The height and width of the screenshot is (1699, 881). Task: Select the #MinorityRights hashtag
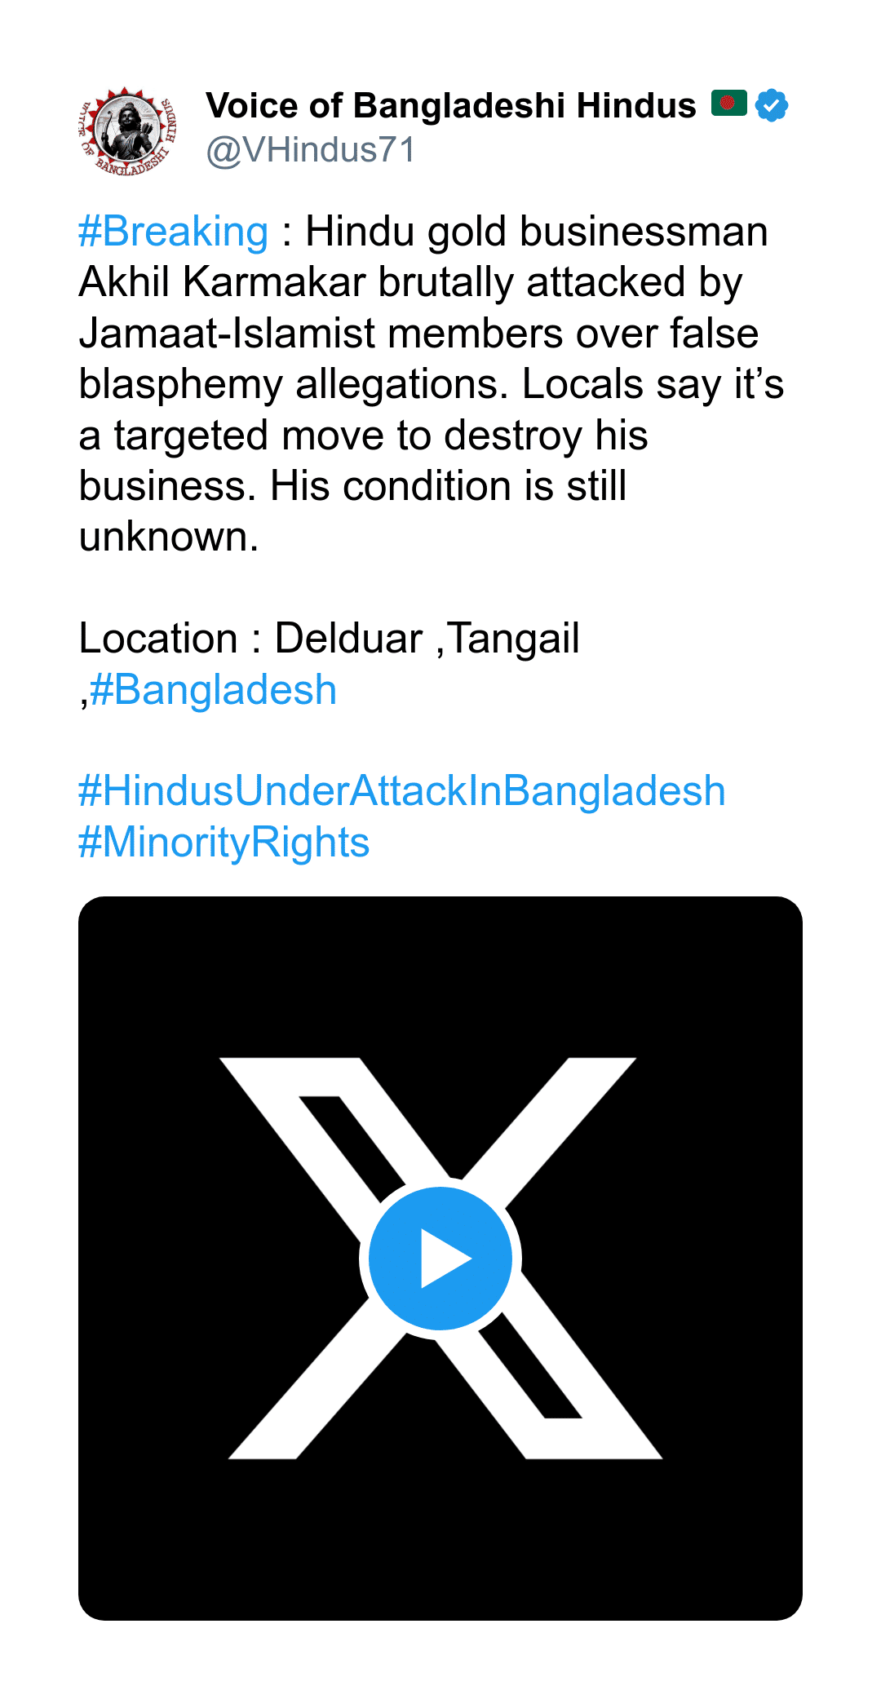tap(224, 843)
